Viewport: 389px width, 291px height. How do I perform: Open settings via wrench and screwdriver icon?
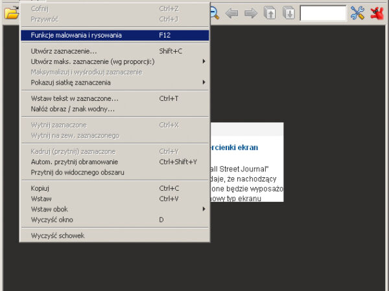[x=358, y=13]
